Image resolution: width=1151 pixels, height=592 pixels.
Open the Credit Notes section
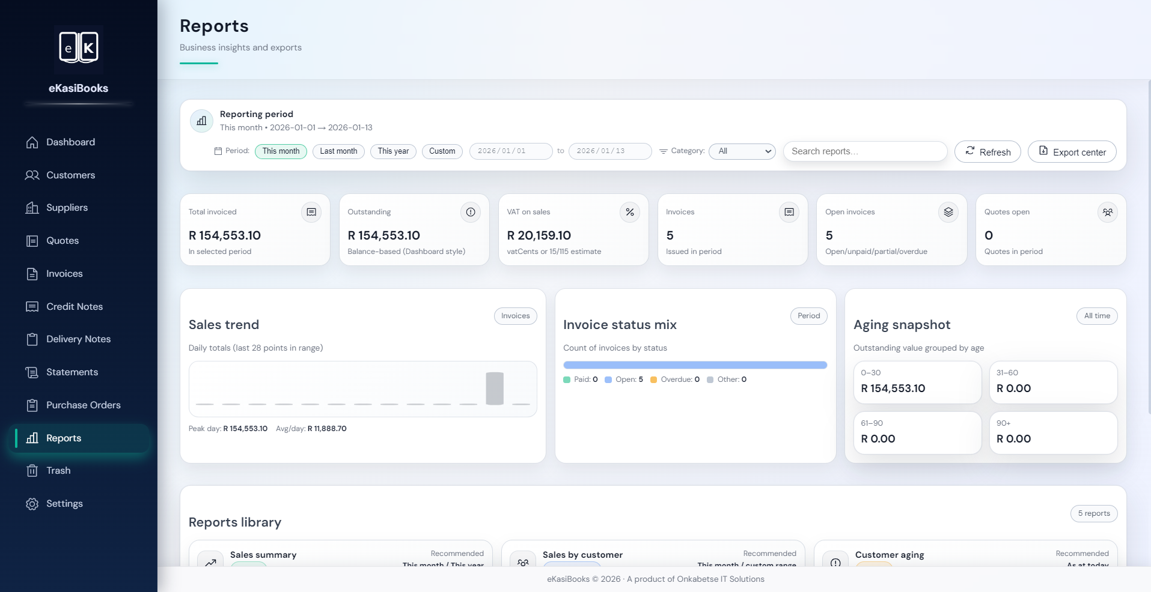point(73,306)
